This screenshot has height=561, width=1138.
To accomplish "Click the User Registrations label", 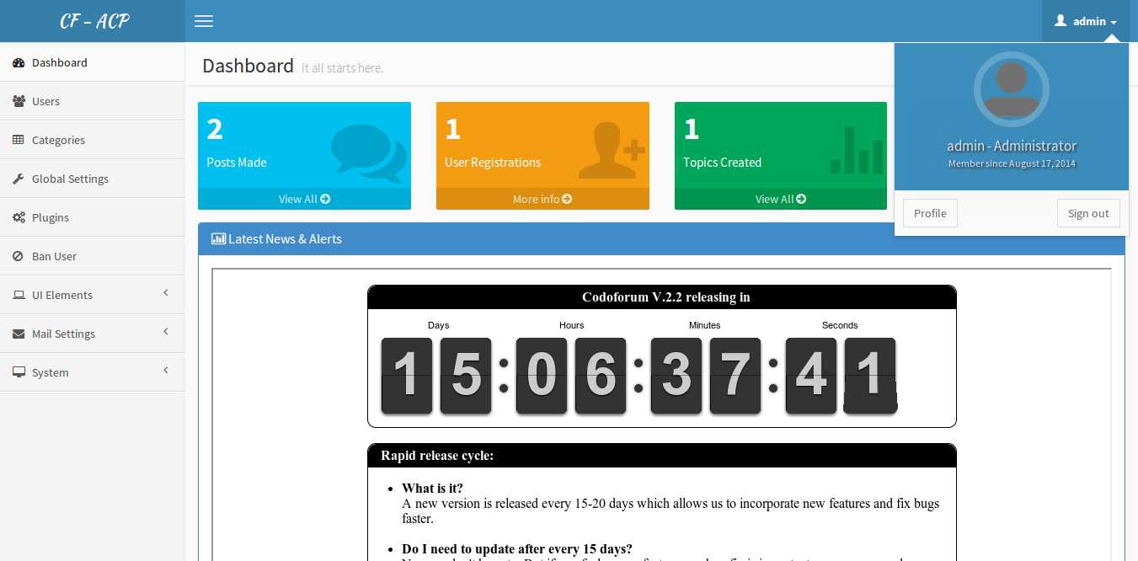I will (493, 163).
